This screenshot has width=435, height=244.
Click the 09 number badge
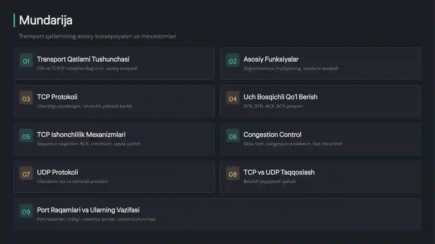26,211
